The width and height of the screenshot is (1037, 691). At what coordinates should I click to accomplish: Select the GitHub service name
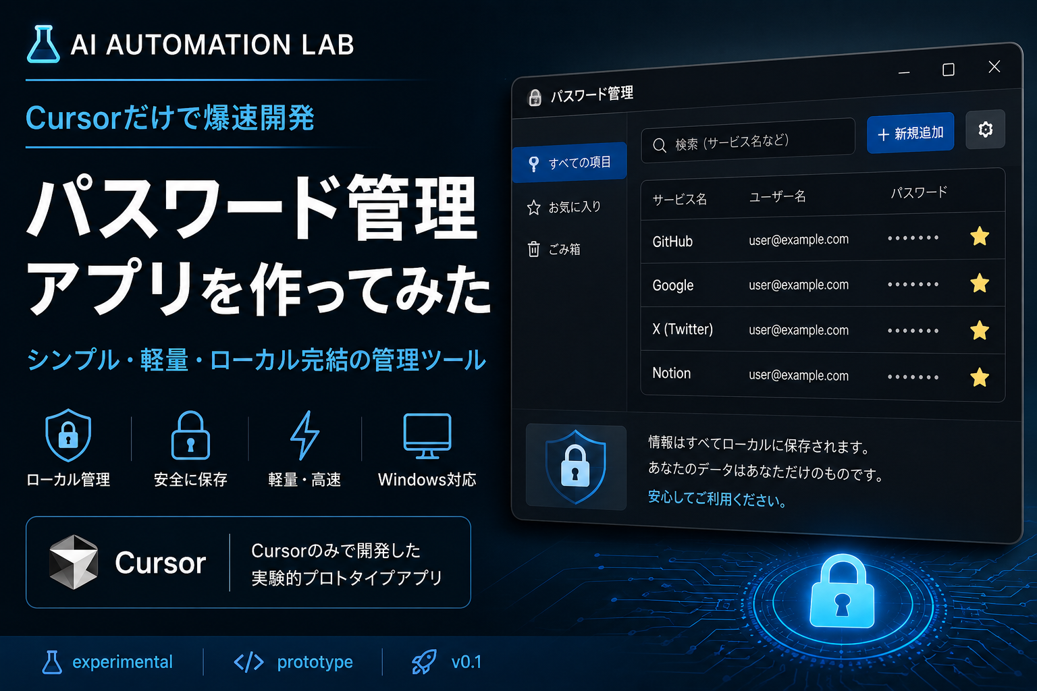(672, 242)
